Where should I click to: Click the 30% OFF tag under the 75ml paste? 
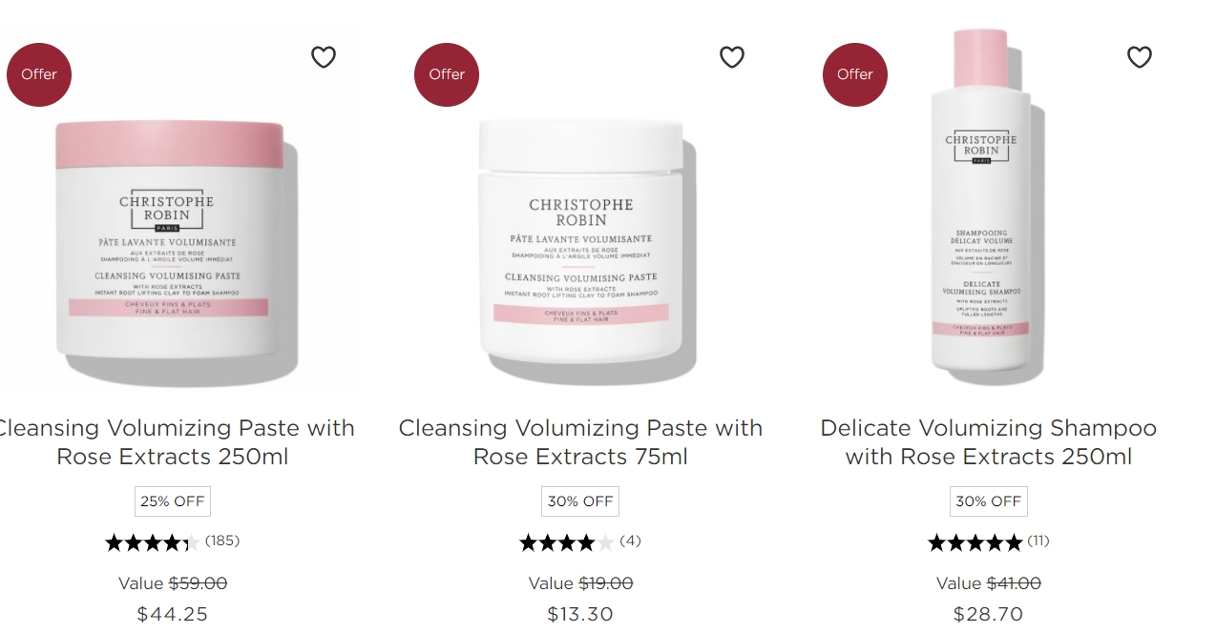pyautogui.click(x=580, y=501)
